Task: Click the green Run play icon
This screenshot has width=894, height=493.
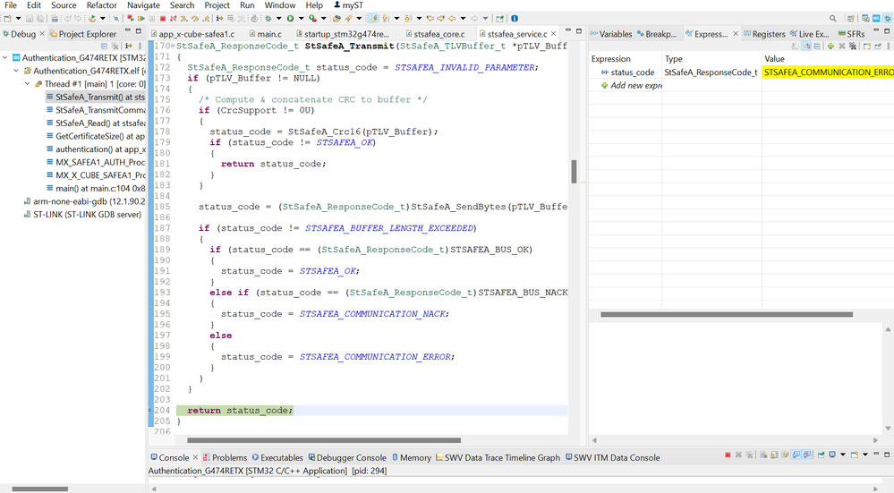Action: tap(290, 18)
